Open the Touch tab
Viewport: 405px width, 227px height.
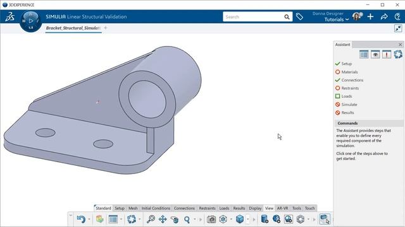(x=309, y=208)
